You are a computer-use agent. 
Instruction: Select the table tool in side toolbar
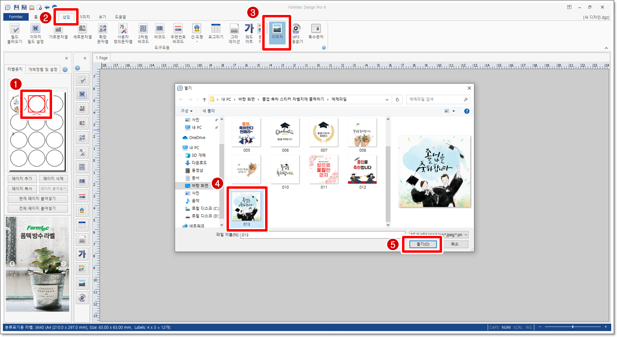pos(82,225)
